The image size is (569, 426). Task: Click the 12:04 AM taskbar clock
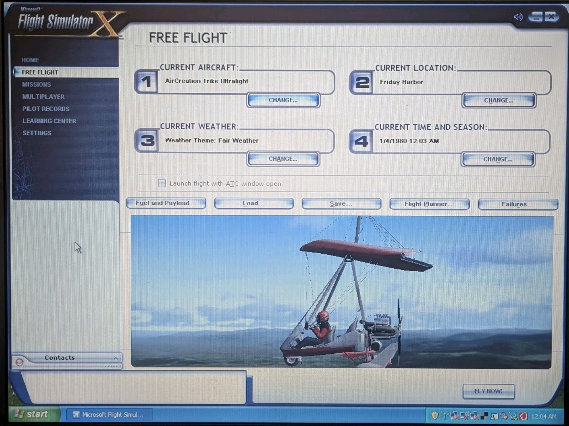pos(544,416)
